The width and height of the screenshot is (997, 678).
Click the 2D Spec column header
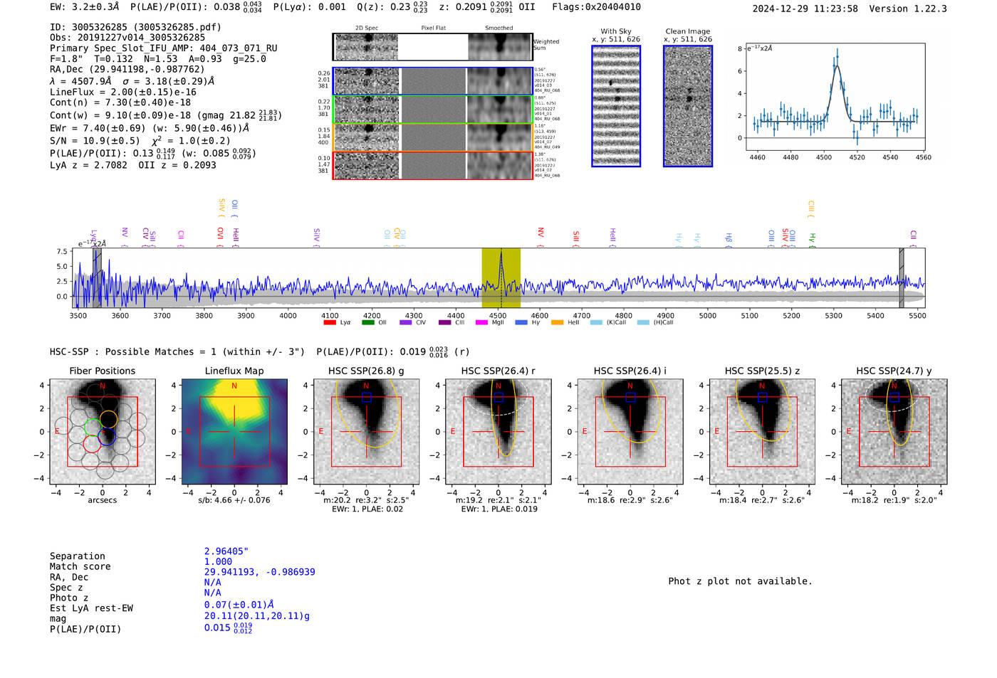[x=367, y=28]
